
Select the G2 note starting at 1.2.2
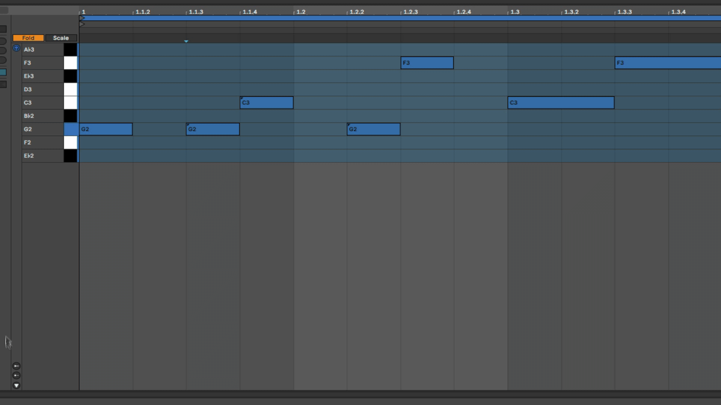coord(374,129)
